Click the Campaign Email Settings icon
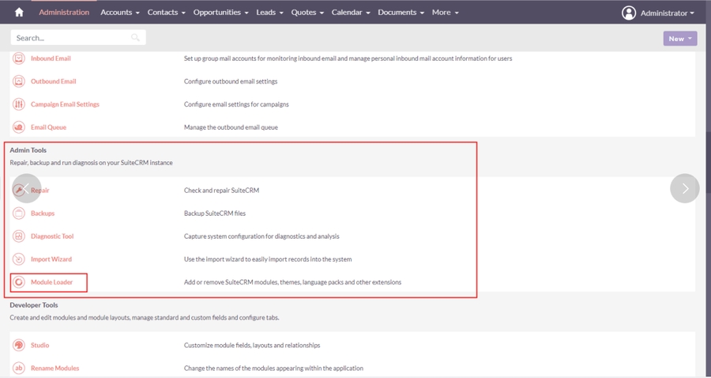The width and height of the screenshot is (711, 378). tap(19, 104)
